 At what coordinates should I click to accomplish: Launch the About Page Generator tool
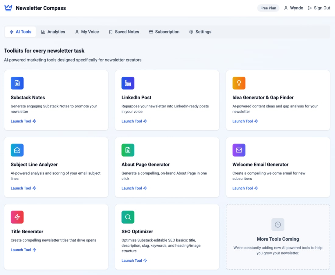tap(134, 188)
